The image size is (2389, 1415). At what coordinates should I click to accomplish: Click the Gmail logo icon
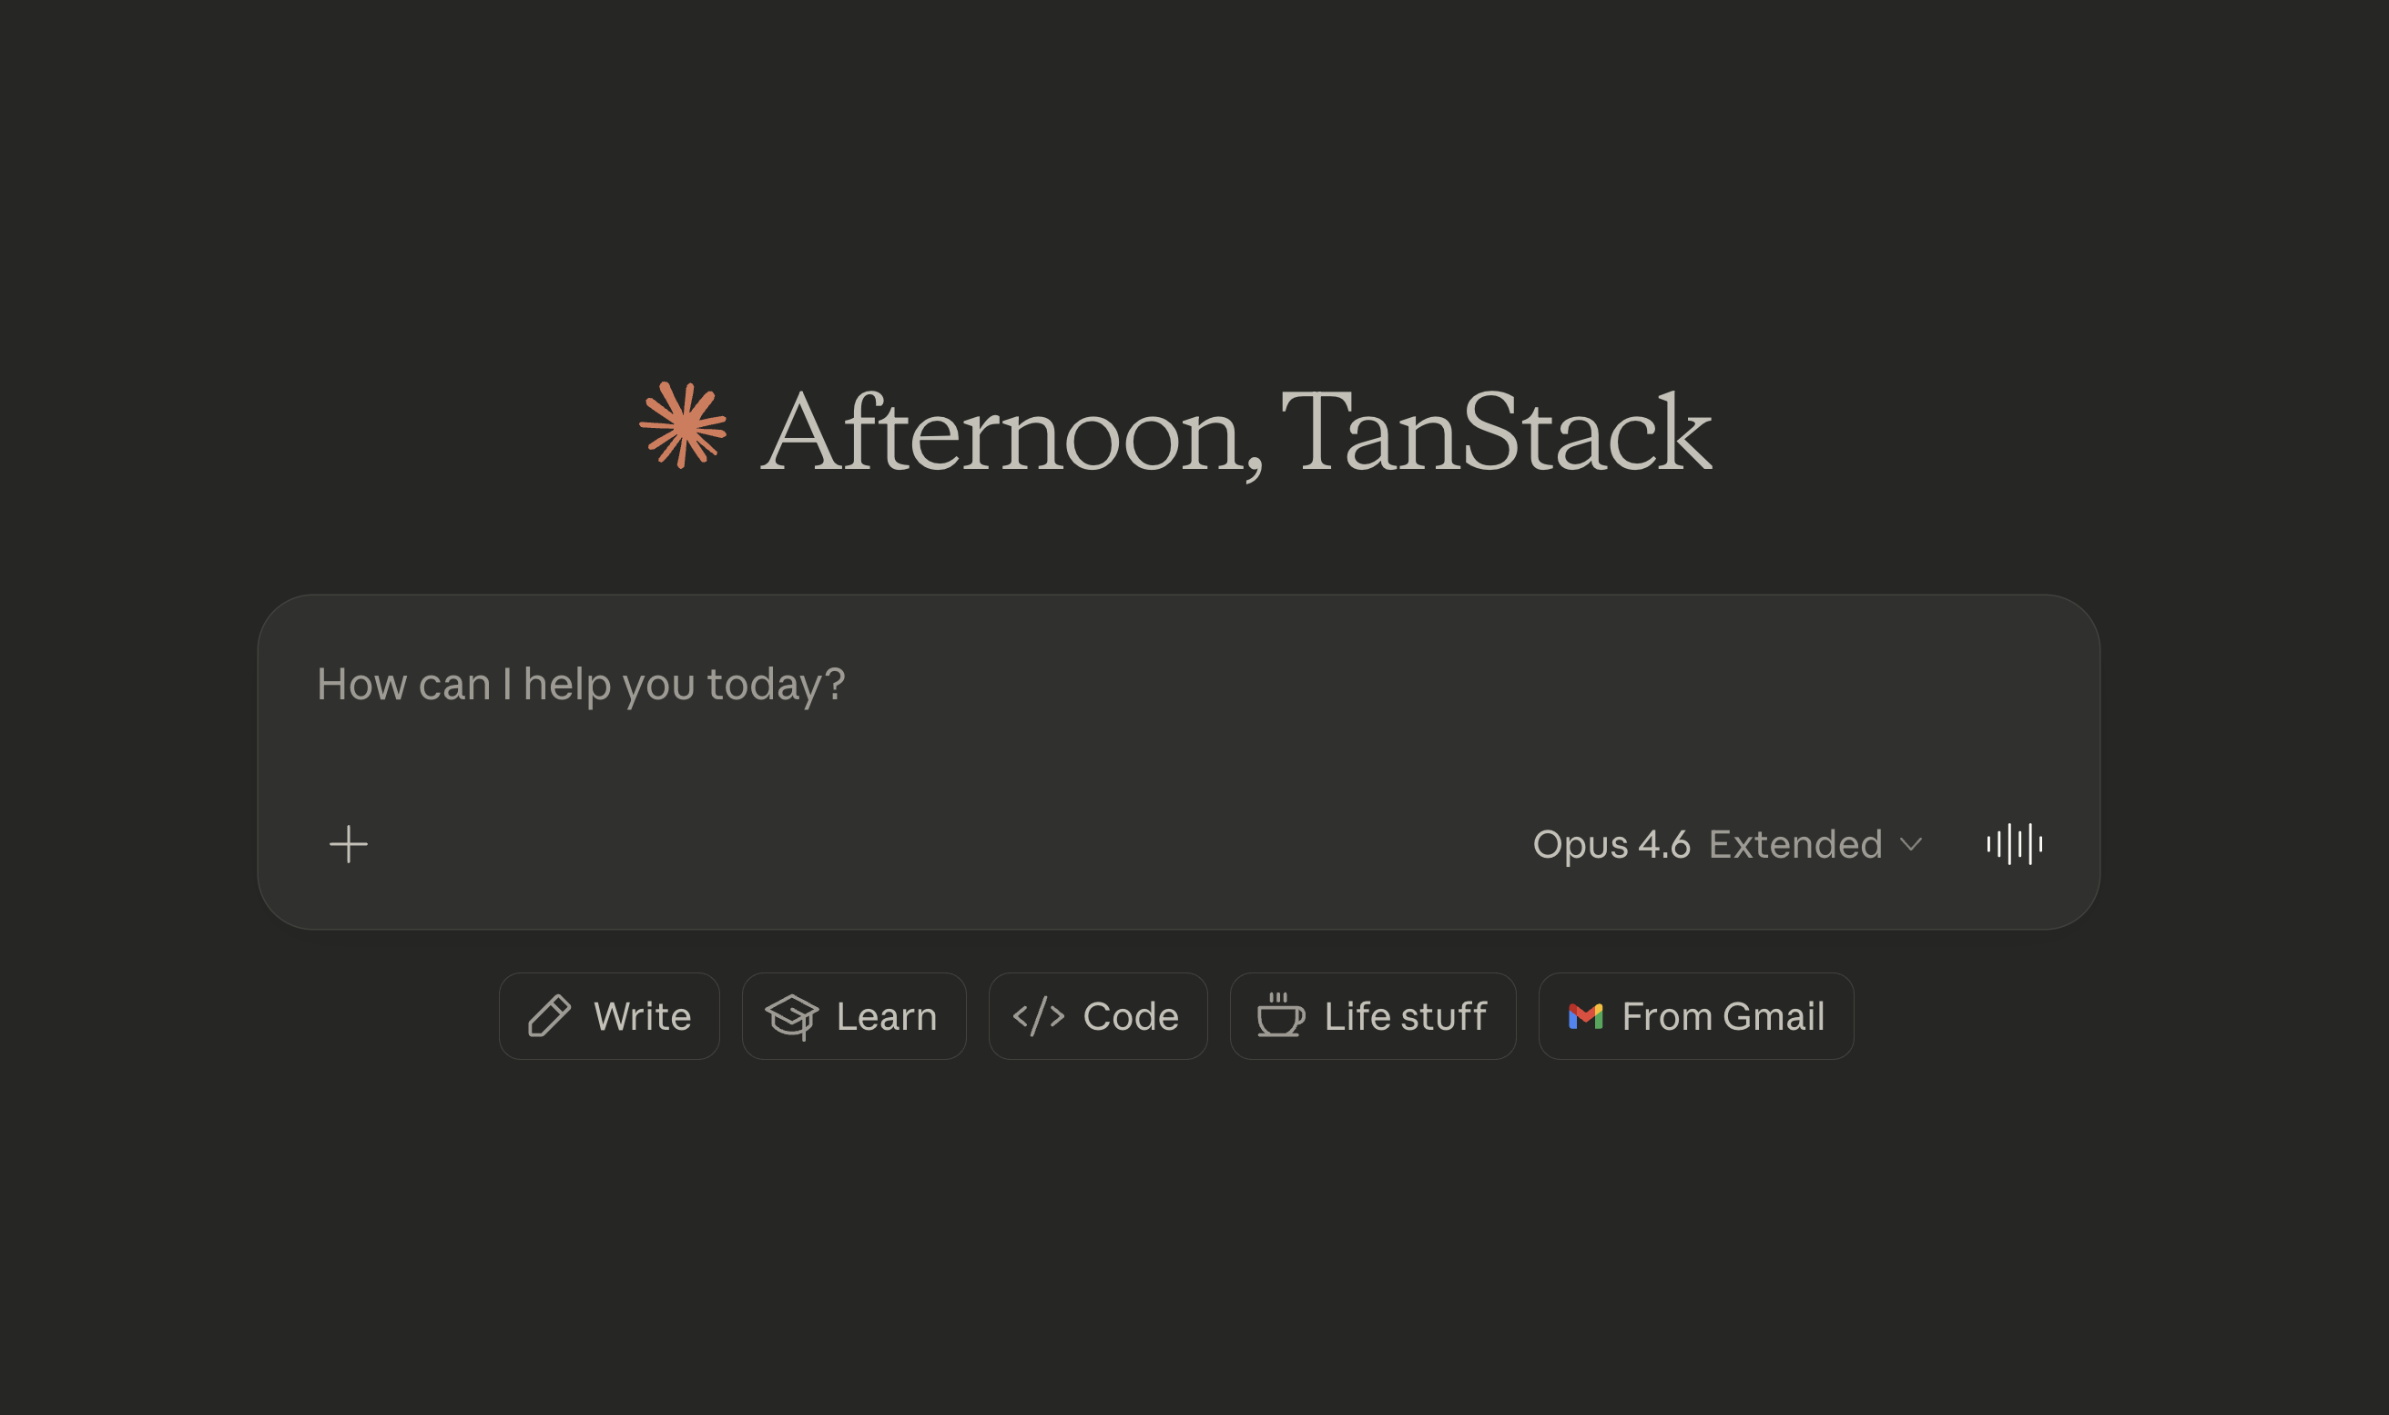1585,1015
